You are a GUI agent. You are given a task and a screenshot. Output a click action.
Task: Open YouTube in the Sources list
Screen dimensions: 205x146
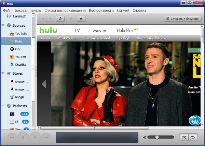(x=20, y=34)
